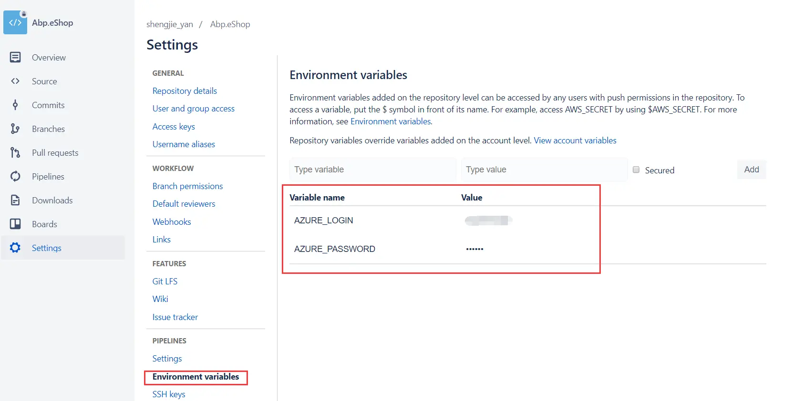Follow the View account variables link
The image size is (803, 401).
pos(575,140)
